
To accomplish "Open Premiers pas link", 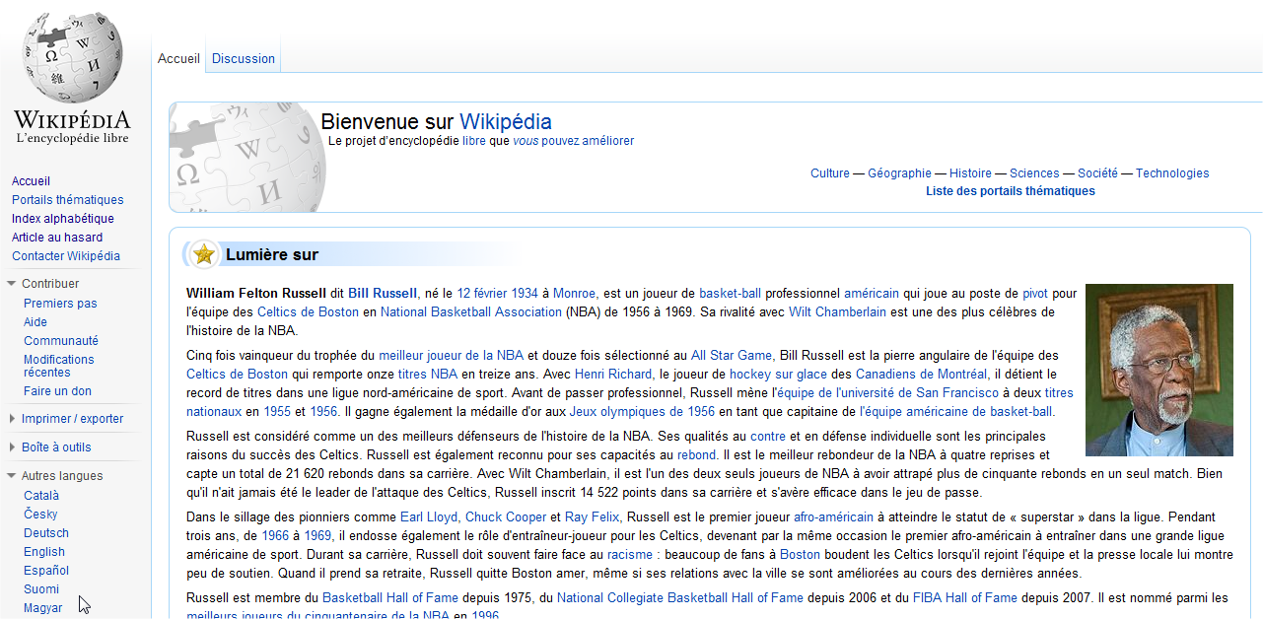I will (x=60, y=304).
